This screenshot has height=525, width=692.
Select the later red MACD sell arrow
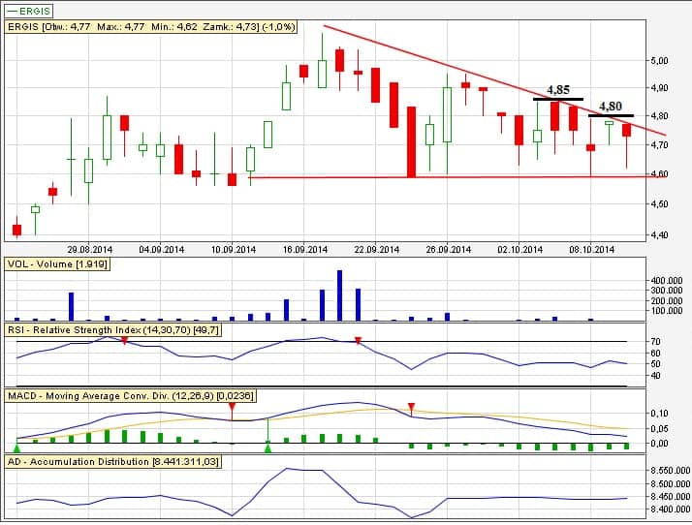coord(411,407)
